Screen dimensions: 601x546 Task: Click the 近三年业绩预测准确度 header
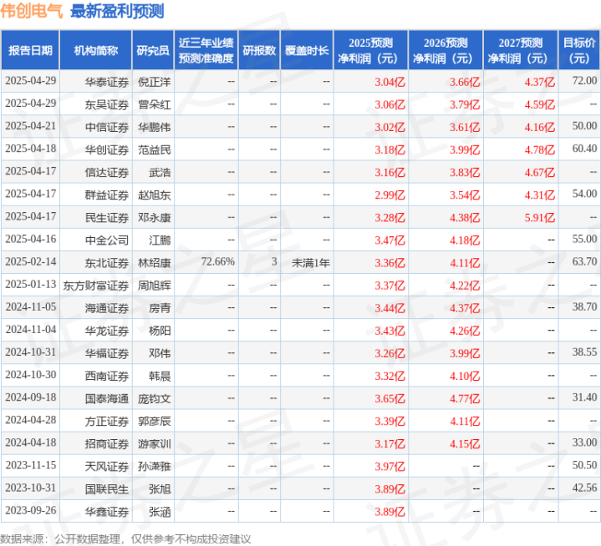(206, 50)
